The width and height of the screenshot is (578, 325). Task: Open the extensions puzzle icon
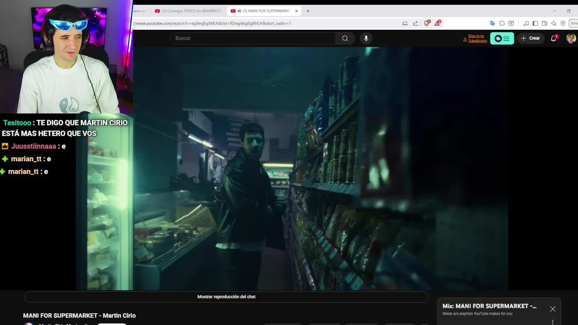(x=502, y=23)
